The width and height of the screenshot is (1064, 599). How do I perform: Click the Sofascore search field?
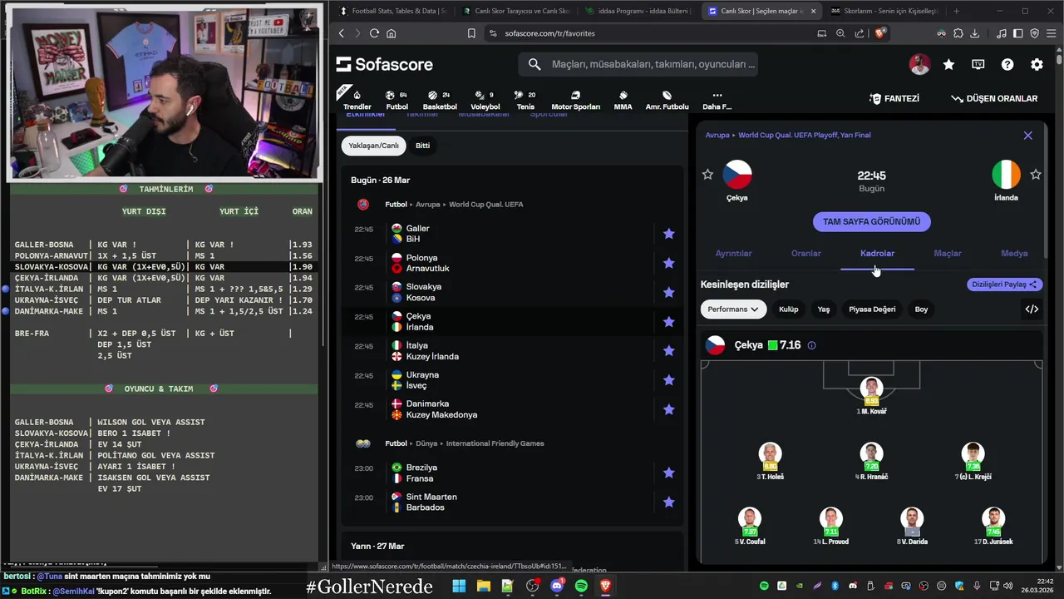point(638,64)
